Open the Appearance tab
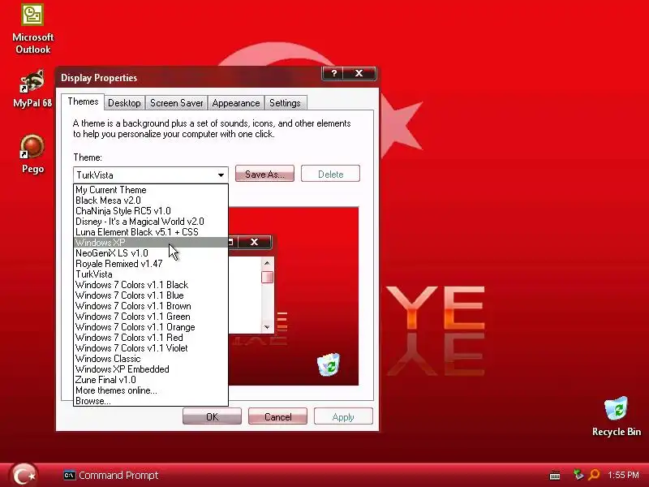649x487 pixels. (236, 103)
